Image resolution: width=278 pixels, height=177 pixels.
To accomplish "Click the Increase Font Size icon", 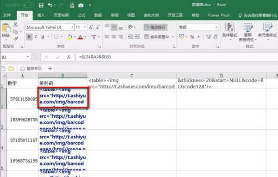I will 91,27.
